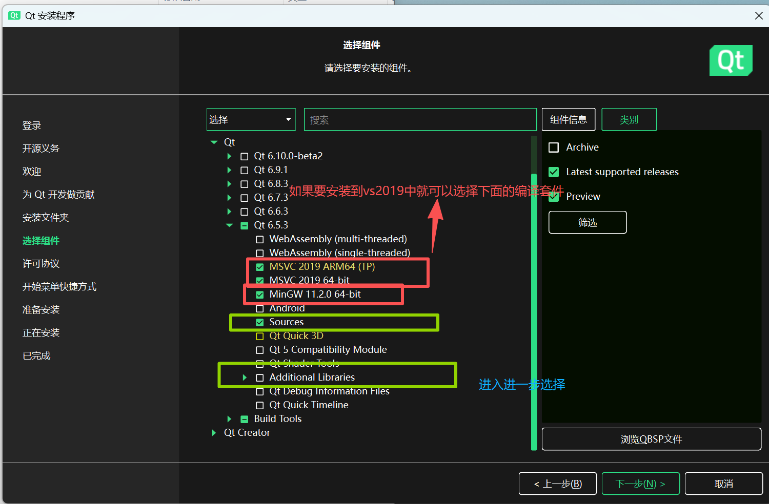Check the Qt 6.10.0-beta2 checkbox
The image size is (769, 504).
pos(245,156)
